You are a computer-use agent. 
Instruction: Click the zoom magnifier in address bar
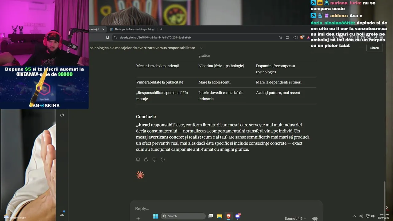pyautogui.click(x=280, y=37)
